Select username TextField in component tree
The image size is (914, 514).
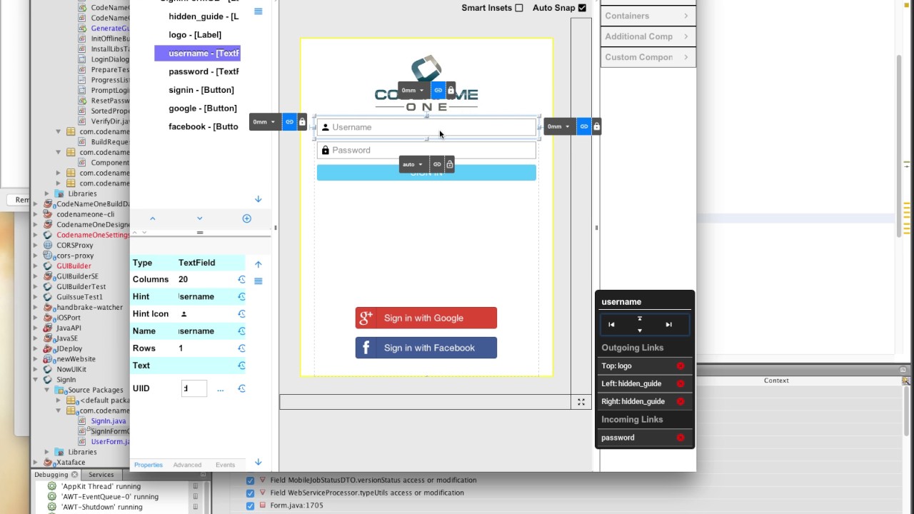click(197, 53)
